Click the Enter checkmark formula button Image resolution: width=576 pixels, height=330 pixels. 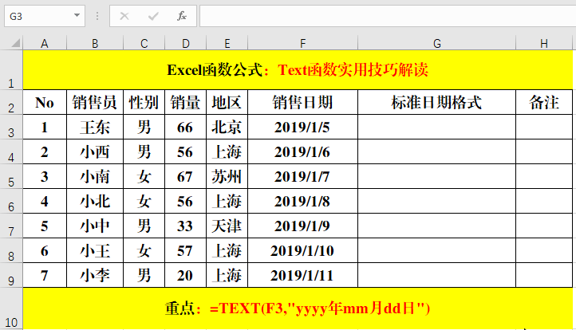pos(153,16)
